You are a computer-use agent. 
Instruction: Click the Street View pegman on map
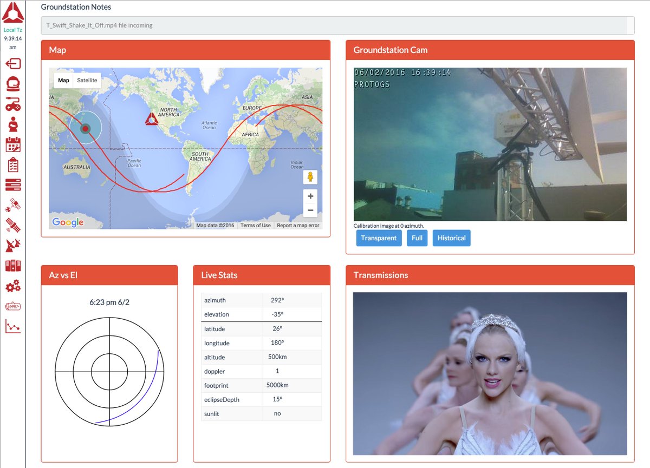tap(310, 177)
